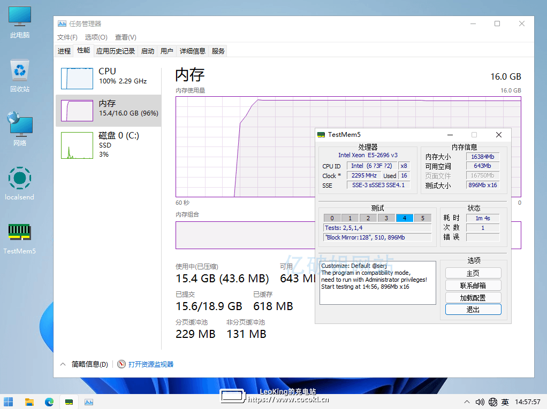Click the x8 CPU ID field

404,166
